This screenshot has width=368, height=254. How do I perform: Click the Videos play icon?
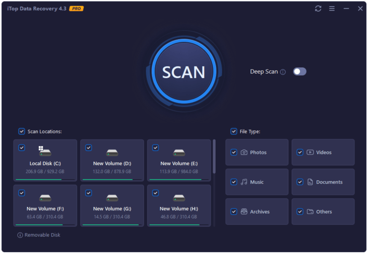point(310,153)
